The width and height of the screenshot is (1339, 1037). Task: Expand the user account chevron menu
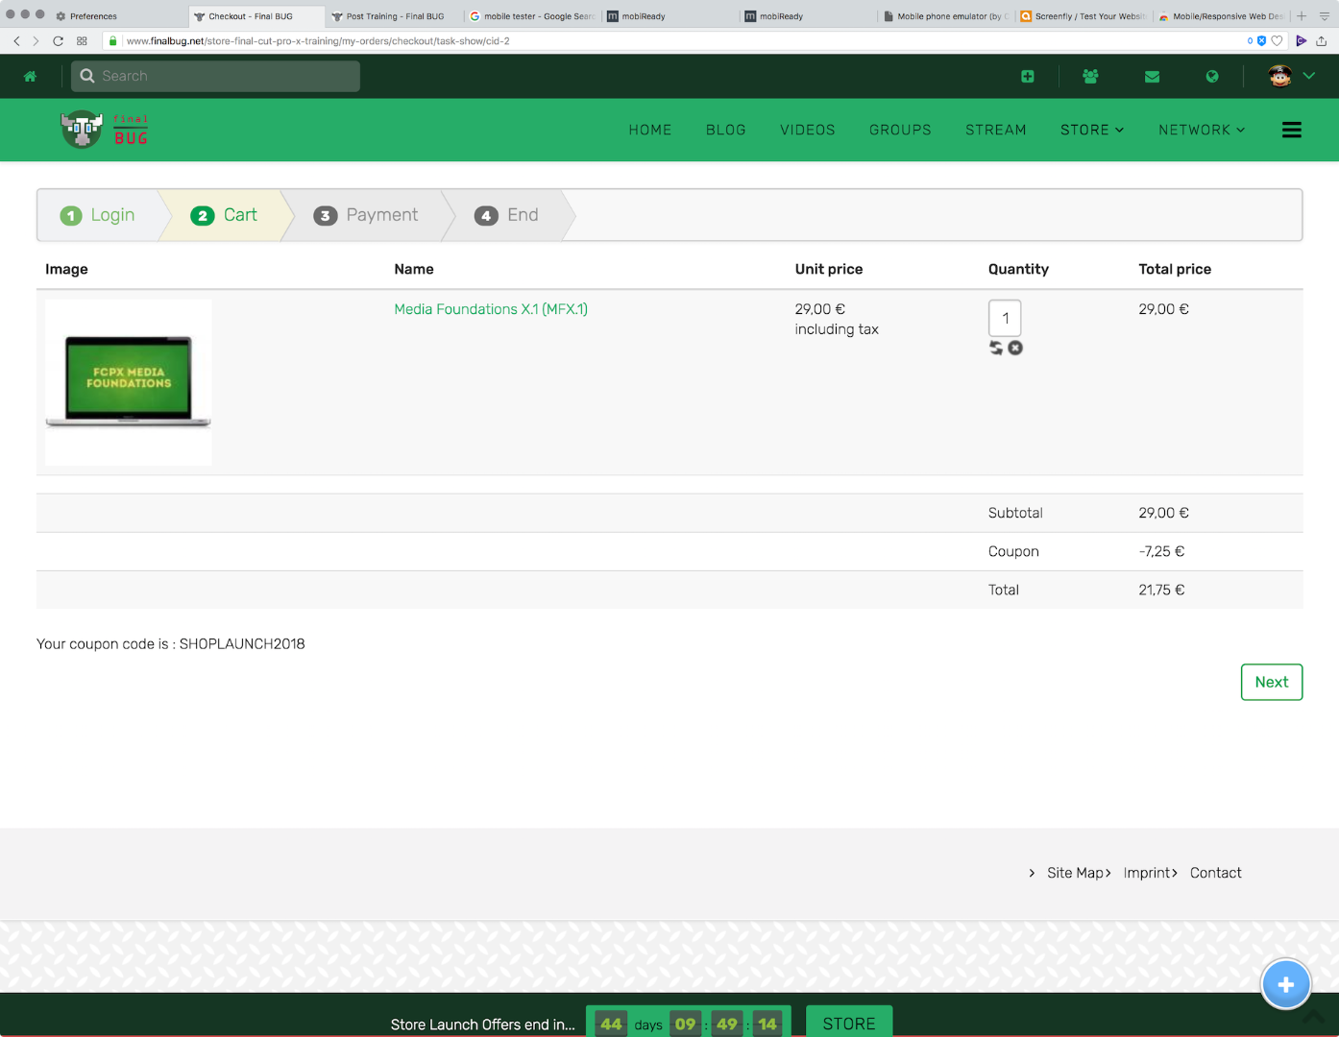1308,76
